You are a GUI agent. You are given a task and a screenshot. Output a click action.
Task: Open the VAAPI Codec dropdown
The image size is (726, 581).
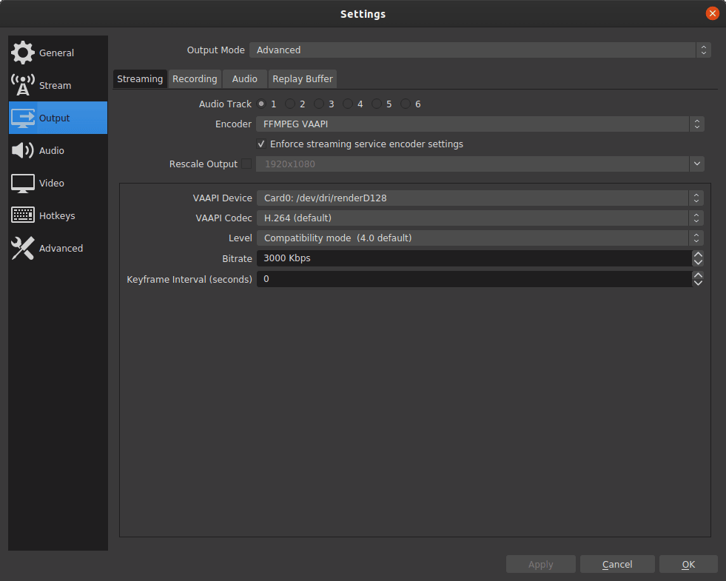click(480, 218)
